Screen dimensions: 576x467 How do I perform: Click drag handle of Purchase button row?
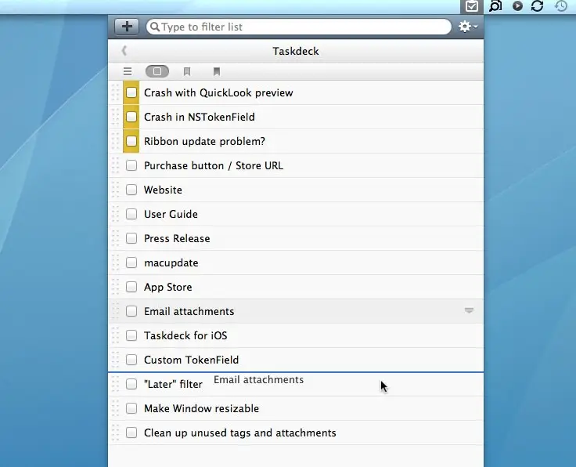click(x=115, y=165)
